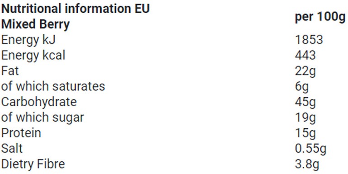Click the 15g protein value

point(305,134)
